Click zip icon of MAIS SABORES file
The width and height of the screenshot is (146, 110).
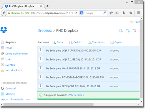(41, 68)
